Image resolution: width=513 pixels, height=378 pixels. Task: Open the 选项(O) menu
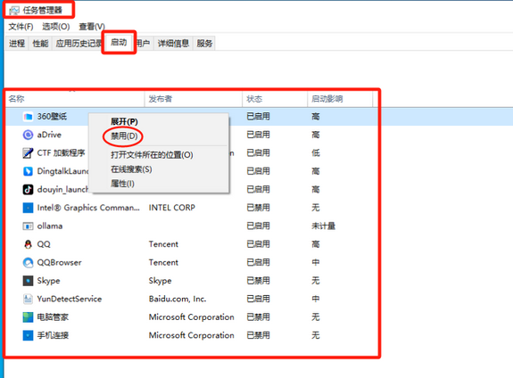[x=56, y=27]
